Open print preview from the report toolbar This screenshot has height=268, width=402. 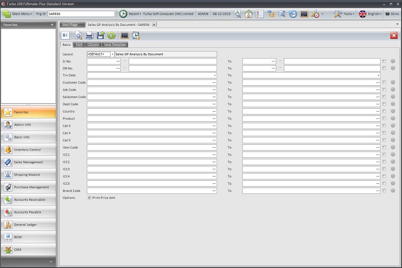pyautogui.click(x=78, y=35)
